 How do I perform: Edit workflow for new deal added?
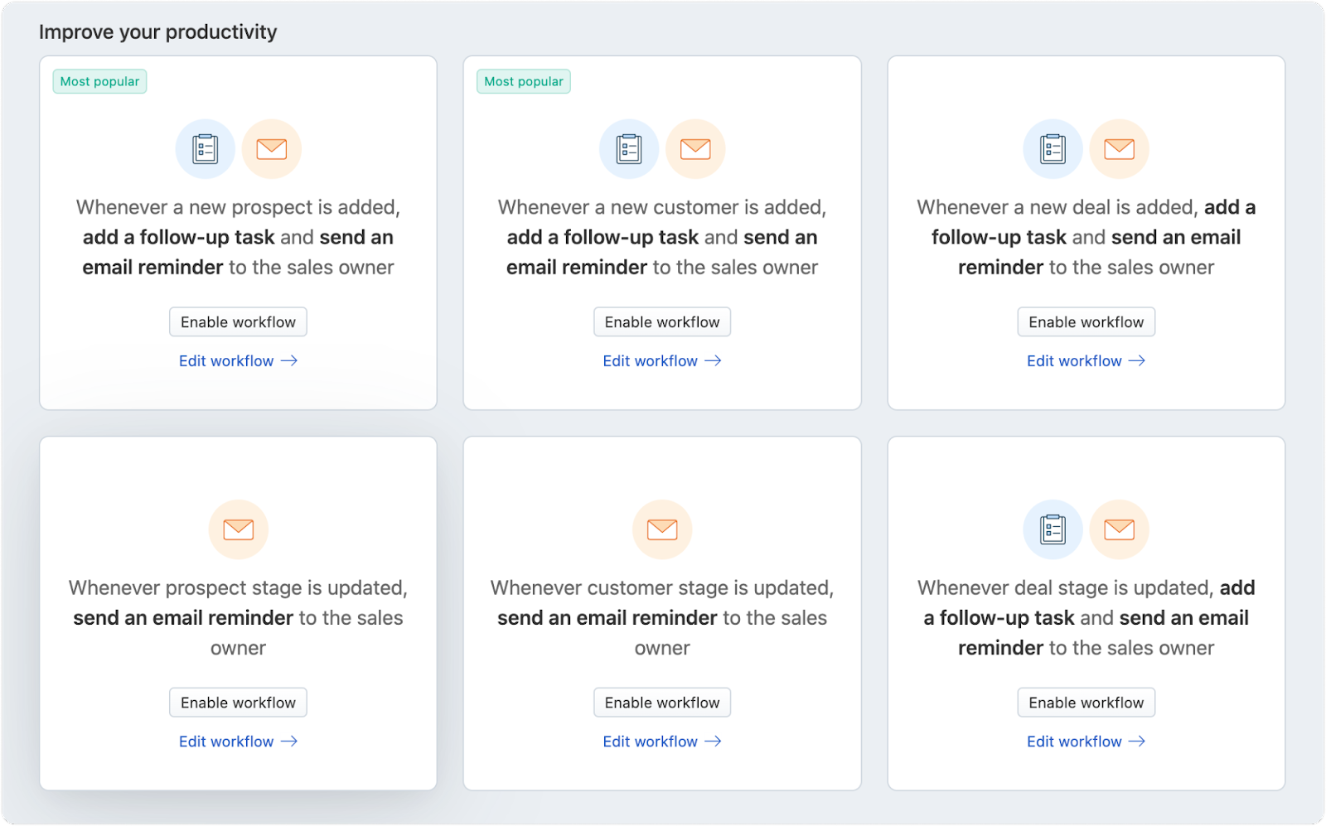1086,360
